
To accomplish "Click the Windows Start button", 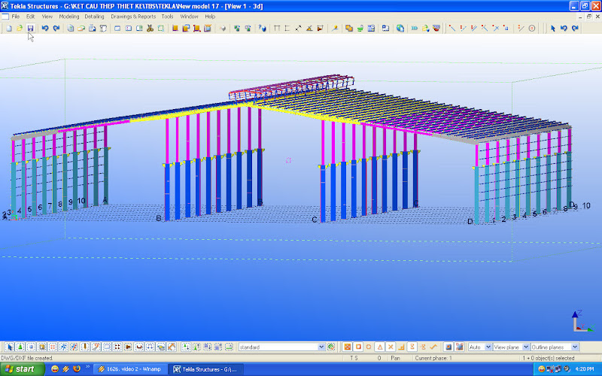I will [x=20, y=369].
